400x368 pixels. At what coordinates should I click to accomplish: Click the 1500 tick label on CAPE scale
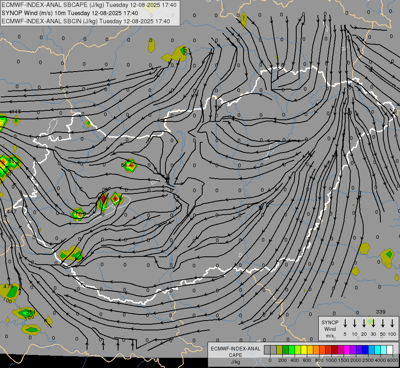[x=344, y=360]
